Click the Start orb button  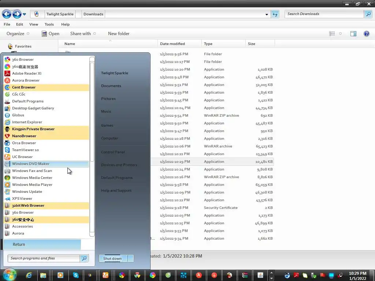click(x=10, y=274)
